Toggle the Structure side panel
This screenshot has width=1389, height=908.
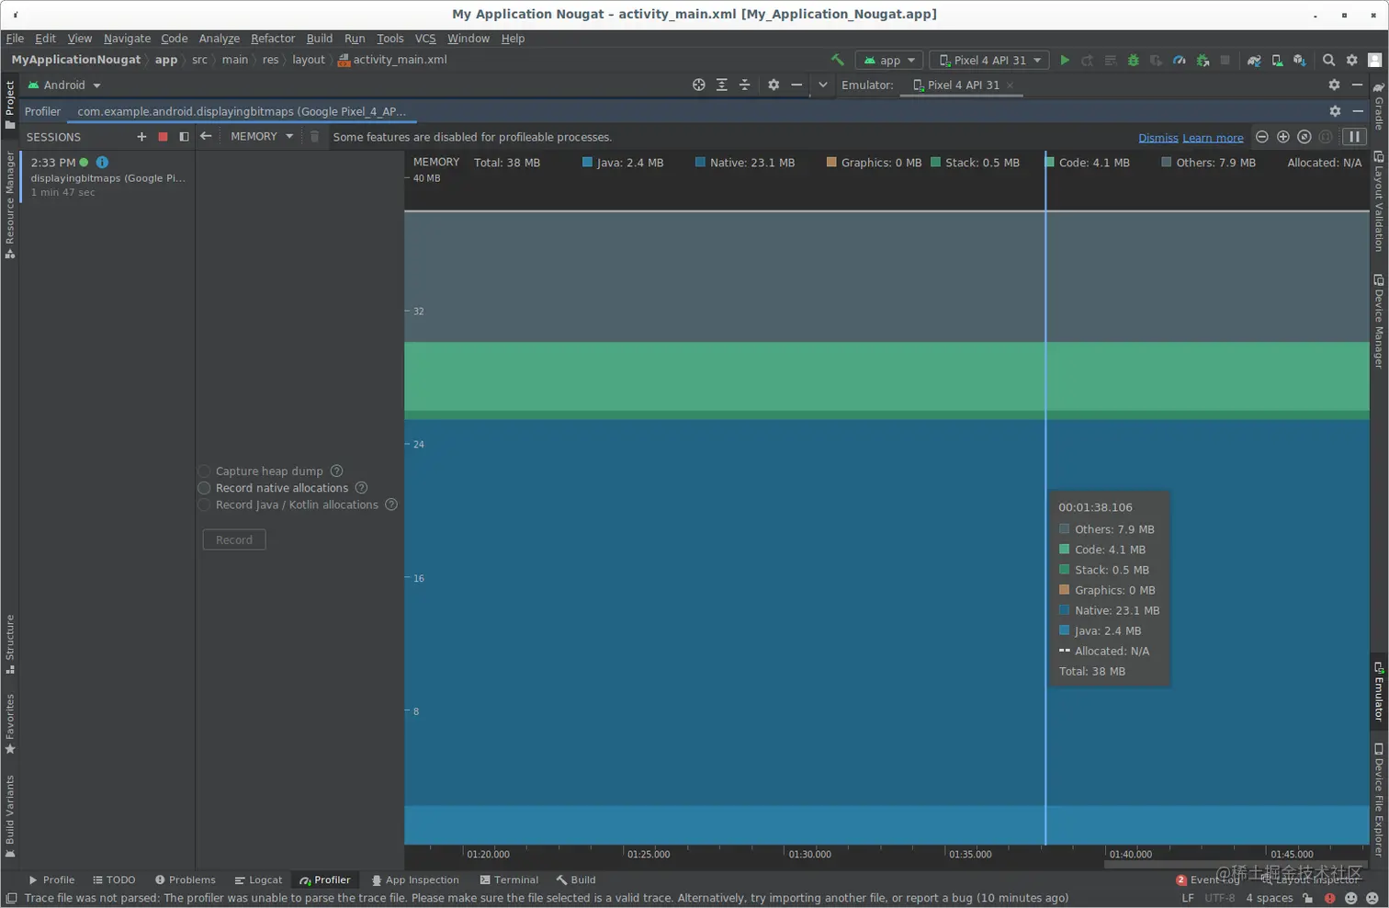tap(10, 644)
